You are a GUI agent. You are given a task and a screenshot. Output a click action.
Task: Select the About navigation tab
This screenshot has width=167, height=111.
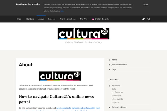pyautogui.click(x=41, y=19)
